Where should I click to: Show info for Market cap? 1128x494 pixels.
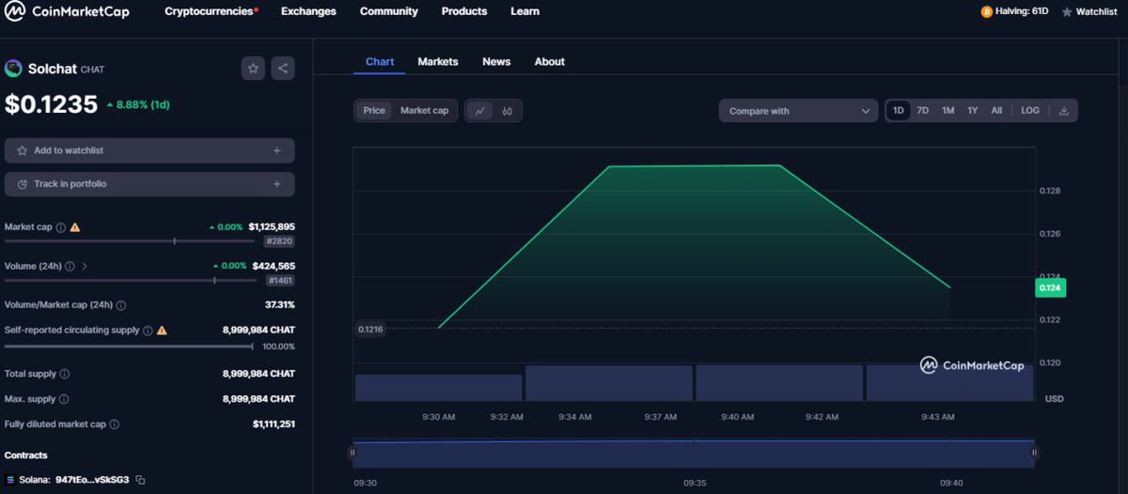tap(61, 227)
